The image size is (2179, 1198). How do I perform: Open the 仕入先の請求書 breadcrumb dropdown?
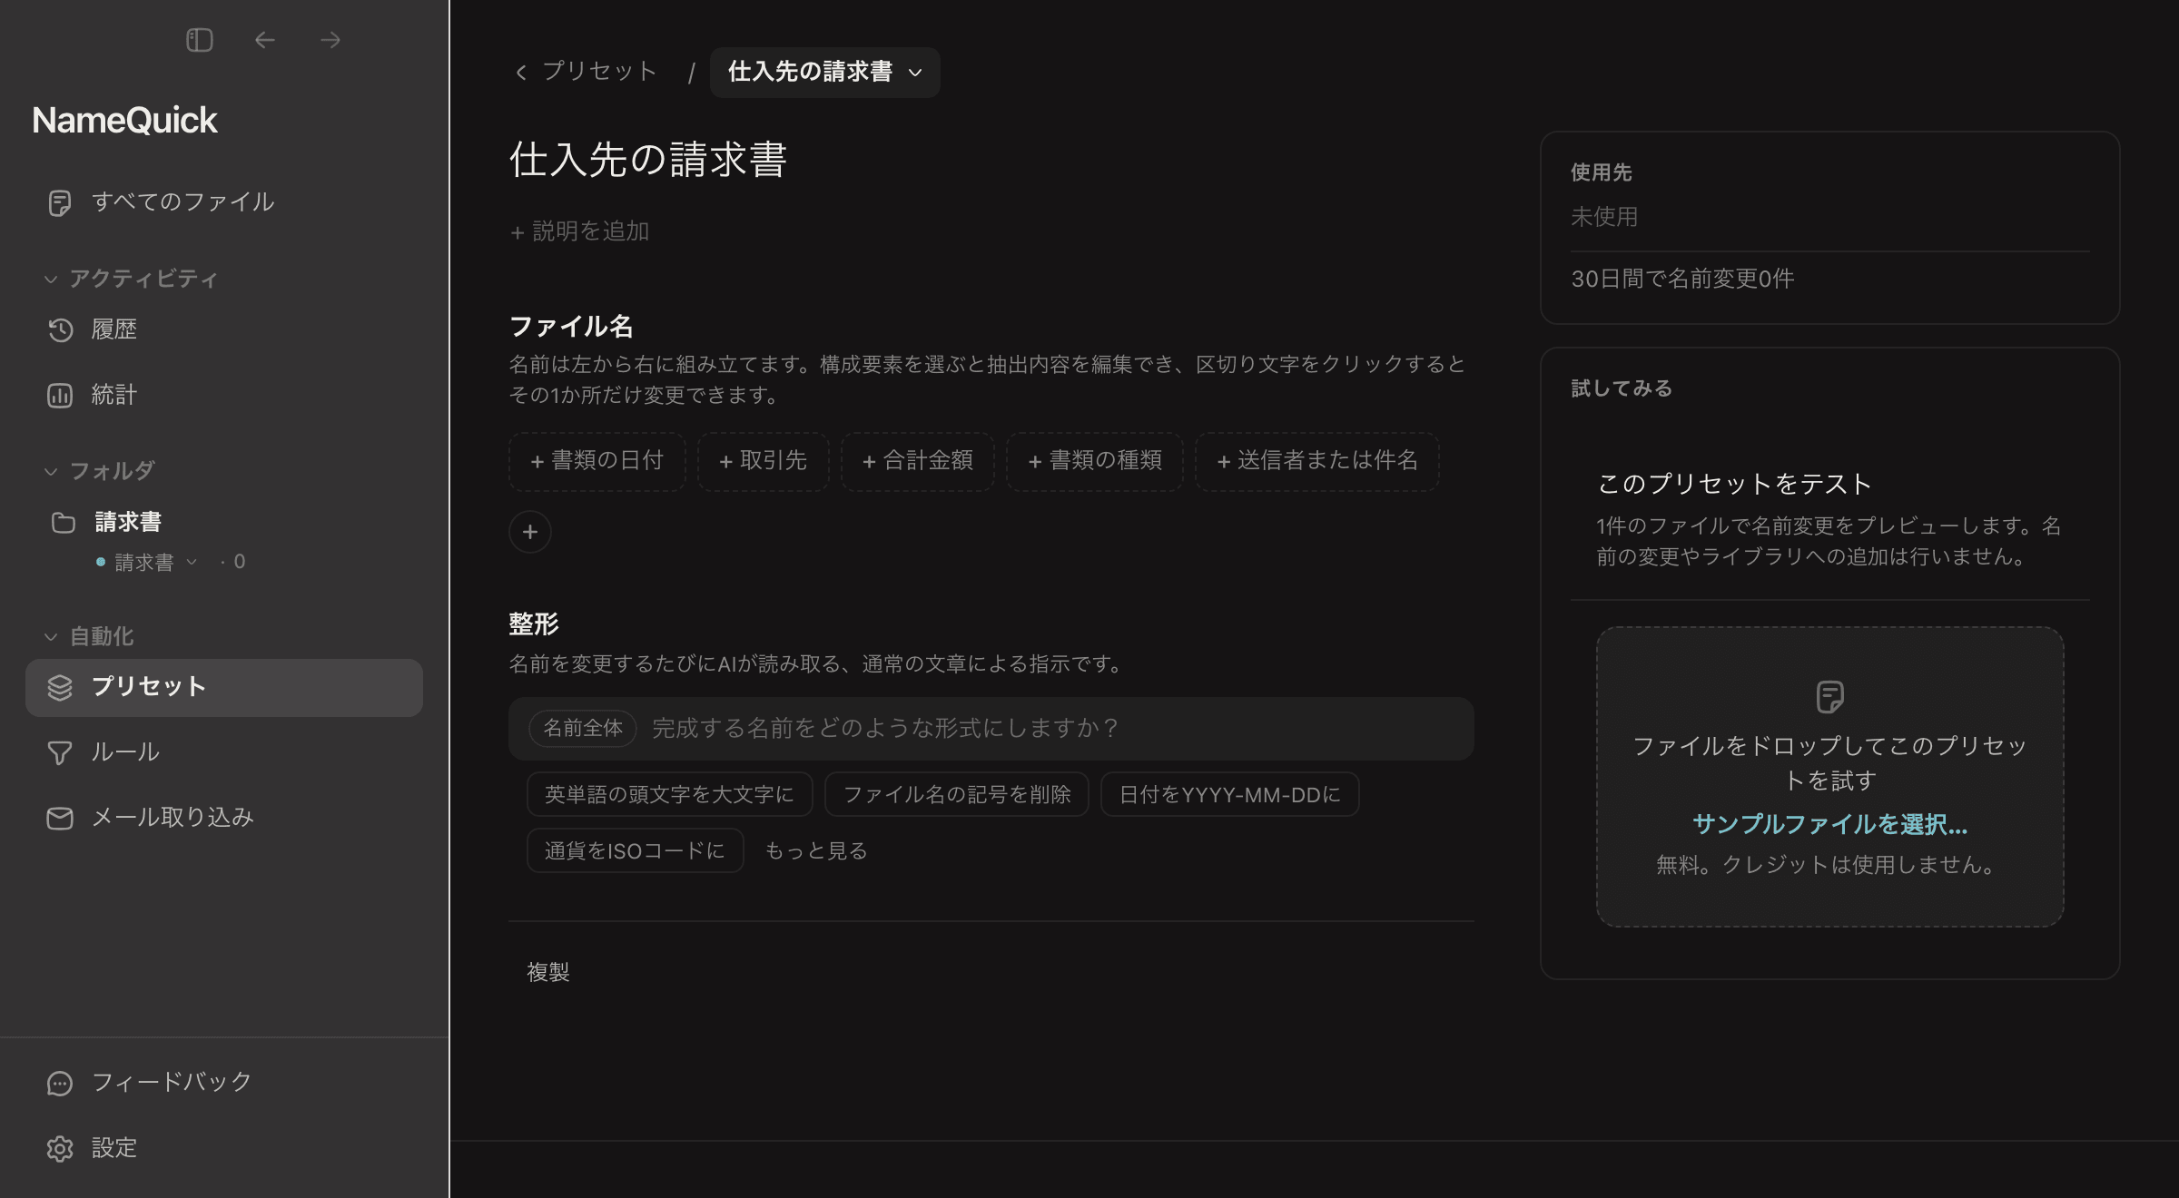tap(824, 72)
